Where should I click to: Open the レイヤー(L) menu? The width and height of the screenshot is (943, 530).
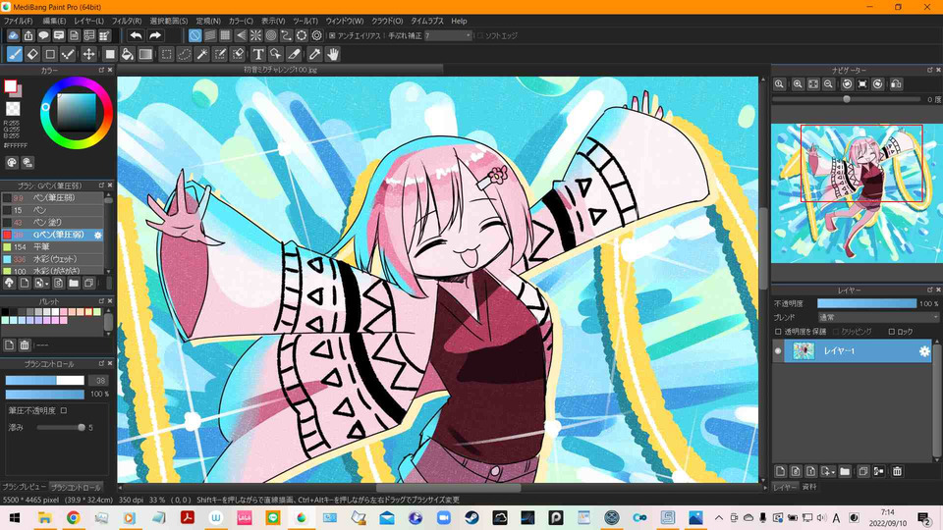point(89,21)
